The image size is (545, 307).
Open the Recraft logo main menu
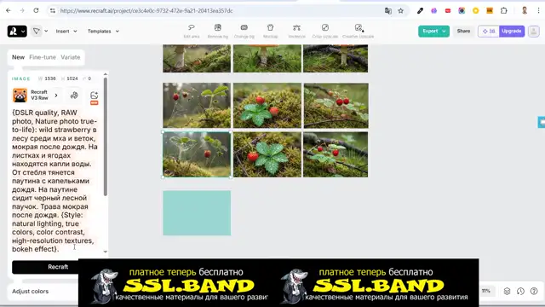(17, 32)
